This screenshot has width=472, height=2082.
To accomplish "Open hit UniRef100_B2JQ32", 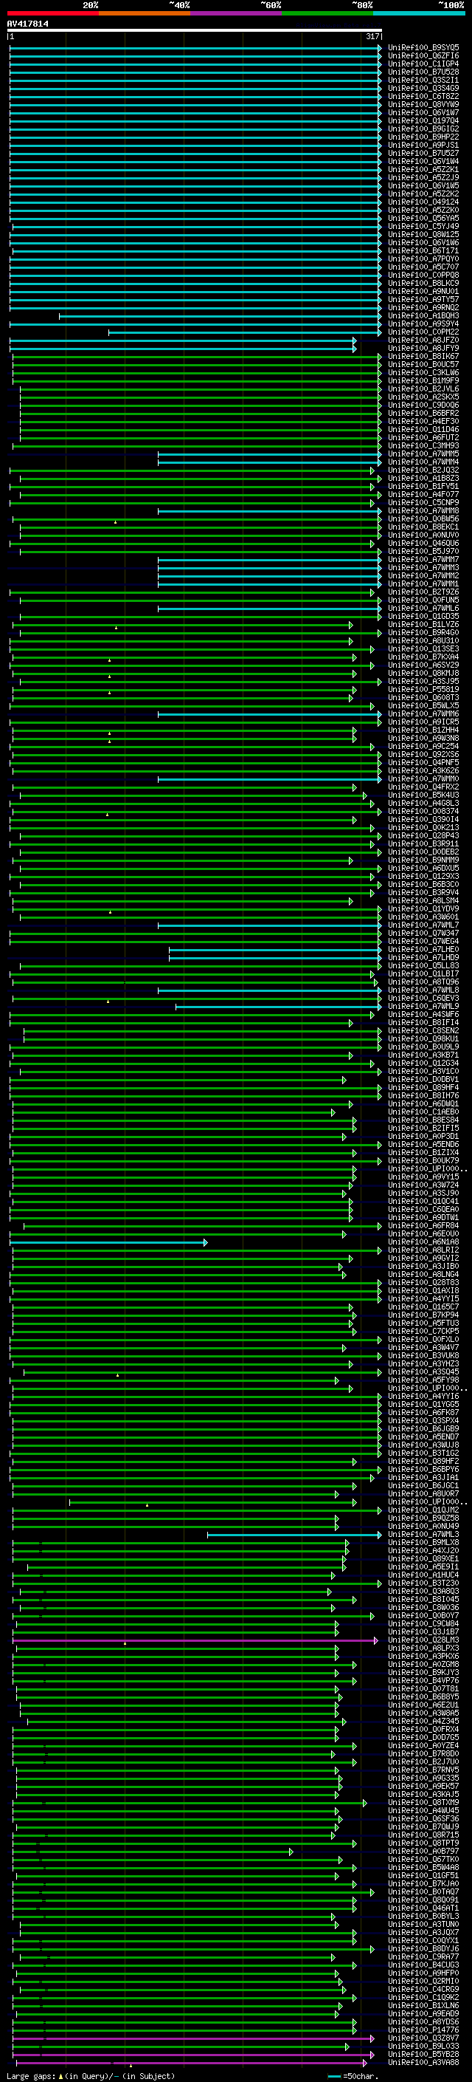I will [423, 470].
